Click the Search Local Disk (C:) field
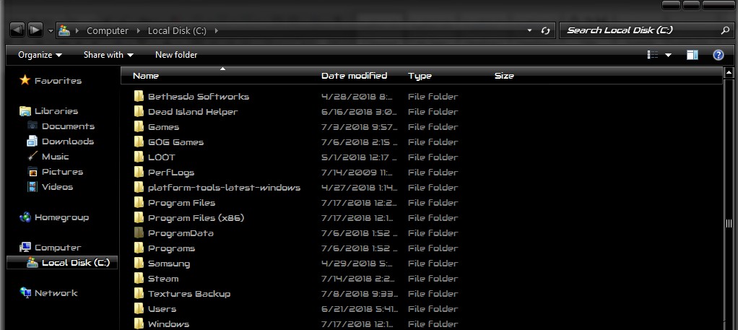The image size is (738, 330). point(646,30)
